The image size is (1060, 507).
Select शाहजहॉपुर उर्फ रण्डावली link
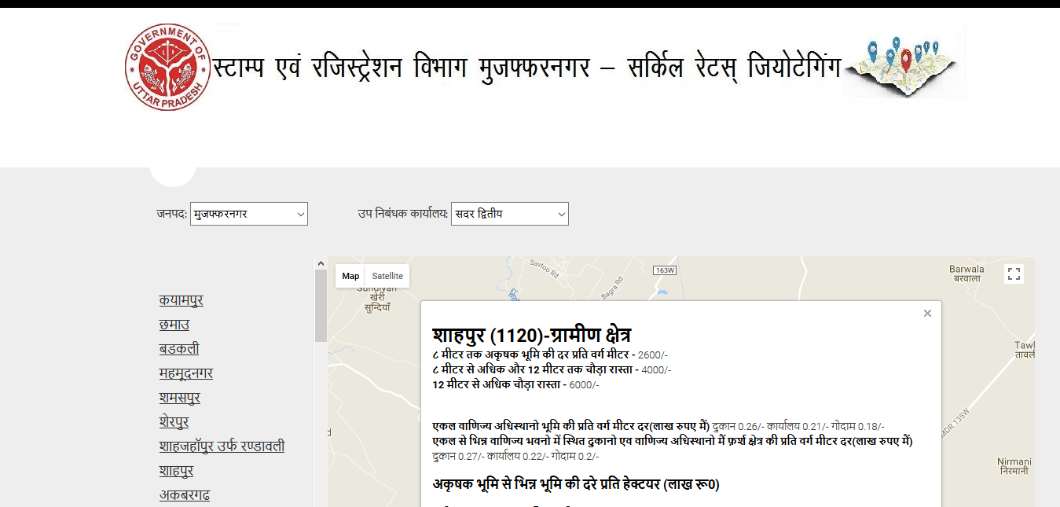pos(222,446)
